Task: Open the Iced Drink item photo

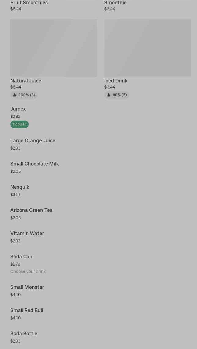Action: [147, 48]
